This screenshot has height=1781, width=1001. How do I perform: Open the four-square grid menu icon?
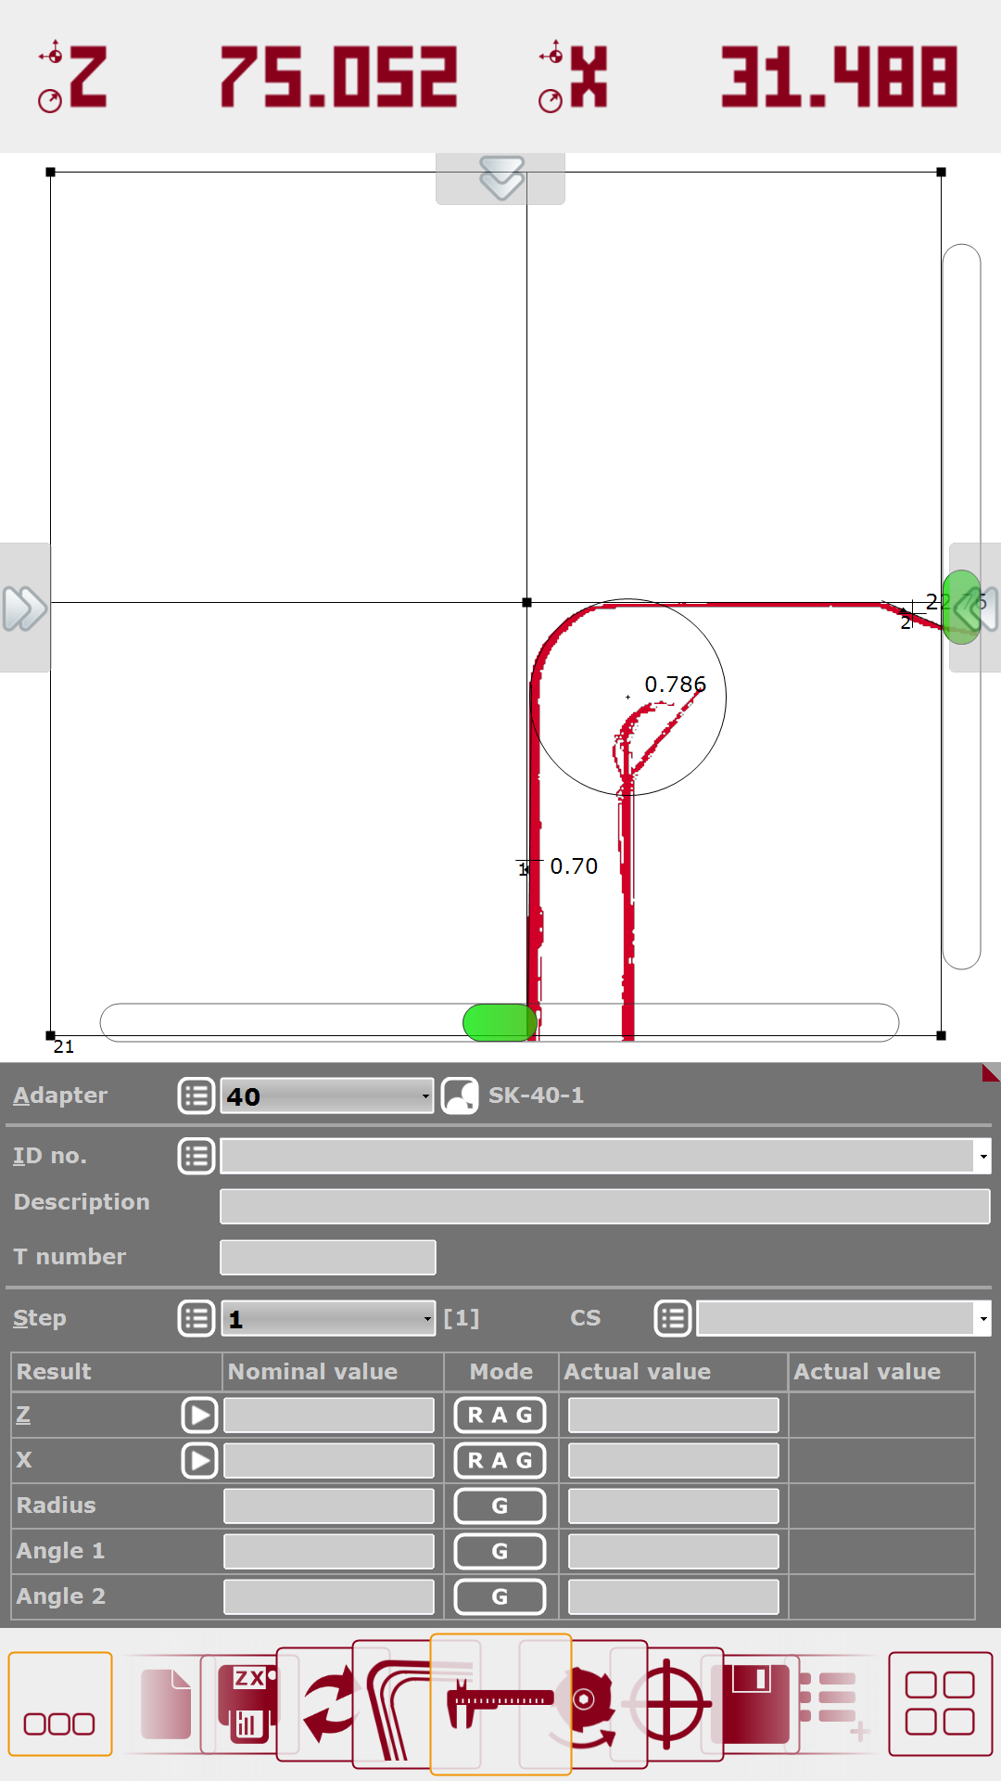pyautogui.click(x=940, y=1704)
